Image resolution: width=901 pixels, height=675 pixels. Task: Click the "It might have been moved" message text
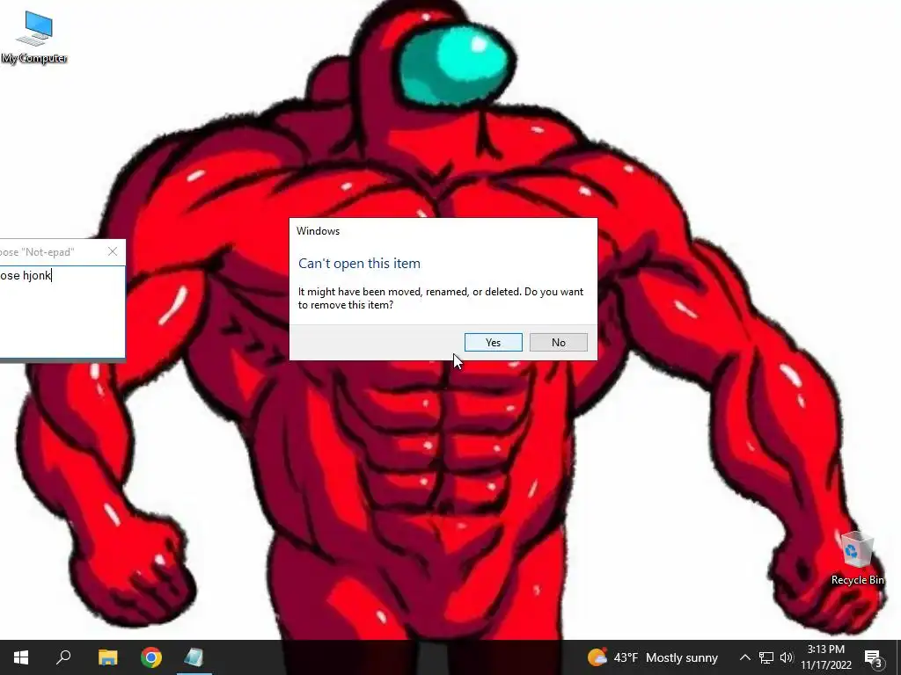pyautogui.click(x=441, y=299)
